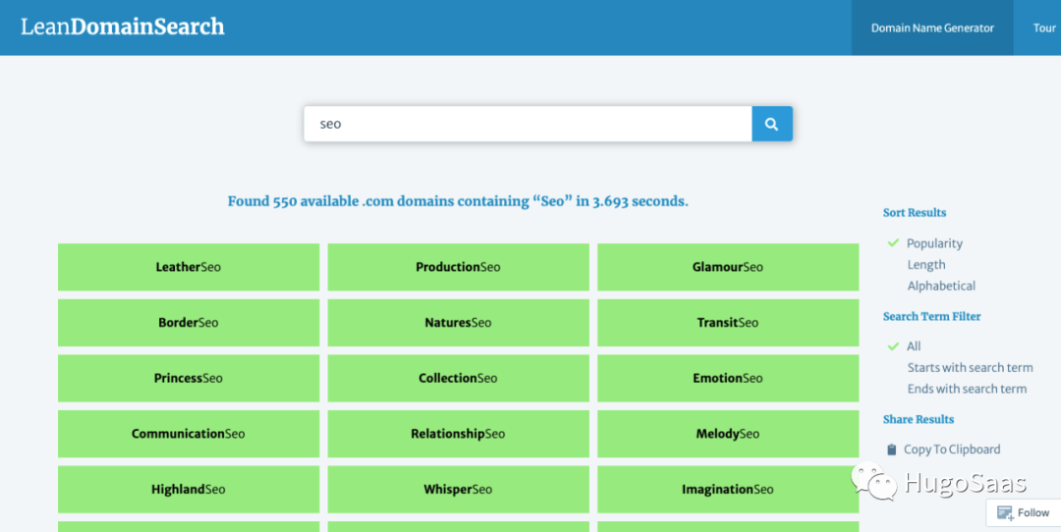
Task: Pick the MelodySeo domain tile
Action: [728, 433]
